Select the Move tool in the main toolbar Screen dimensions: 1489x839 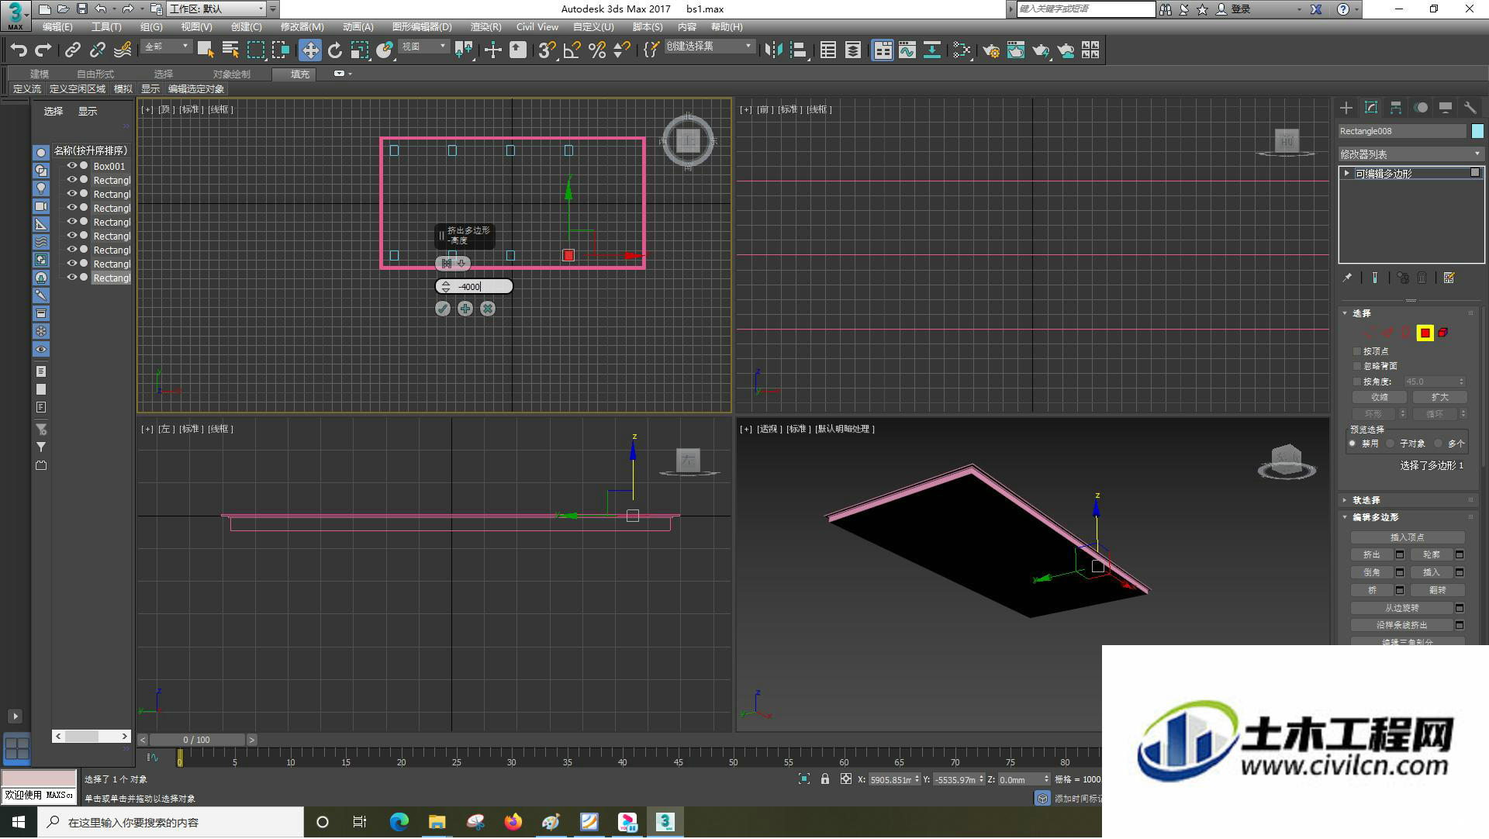coord(310,50)
